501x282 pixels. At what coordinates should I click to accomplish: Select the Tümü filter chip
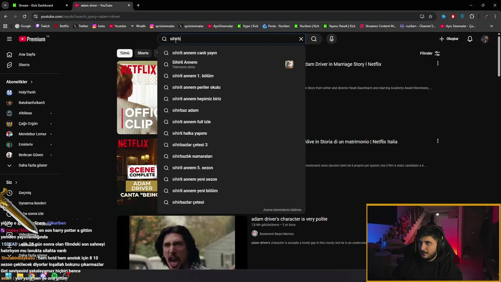click(x=124, y=53)
